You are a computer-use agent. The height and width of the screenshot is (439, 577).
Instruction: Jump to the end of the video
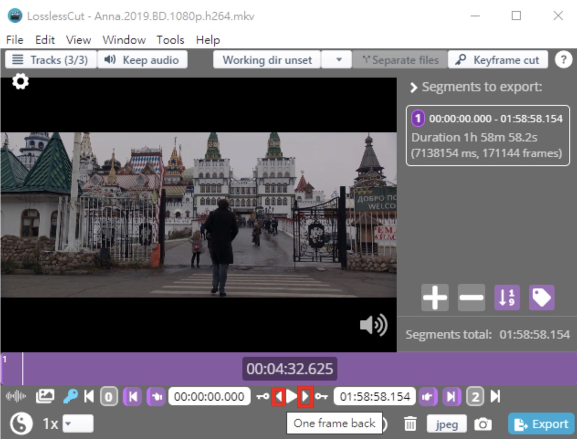(495, 396)
